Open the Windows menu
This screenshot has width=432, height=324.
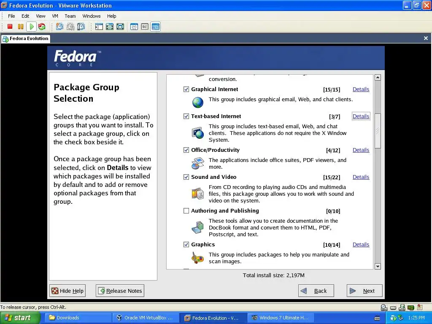click(92, 16)
